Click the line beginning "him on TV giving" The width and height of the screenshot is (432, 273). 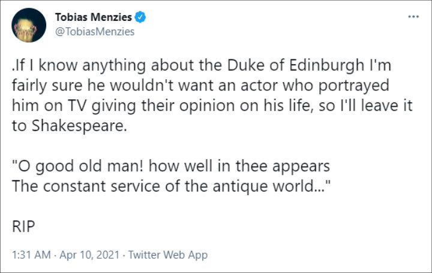[x=212, y=106]
